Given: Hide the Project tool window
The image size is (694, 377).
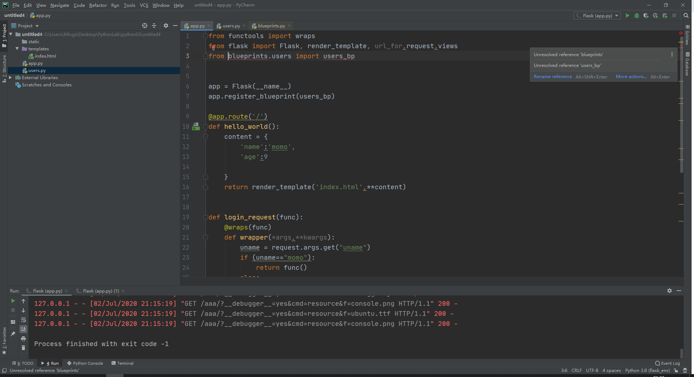Looking at the screenshot, I should pos(175,26).
